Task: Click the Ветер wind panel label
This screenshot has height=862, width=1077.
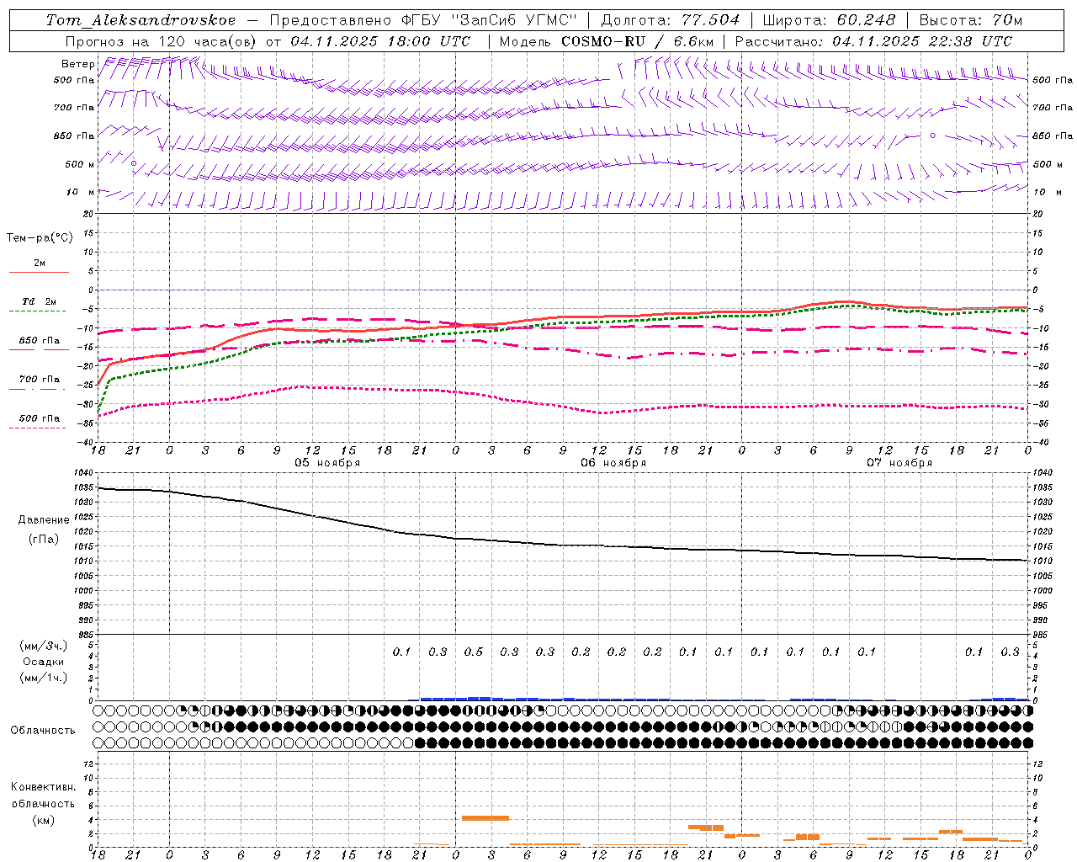Action: (x=78, y=64)
